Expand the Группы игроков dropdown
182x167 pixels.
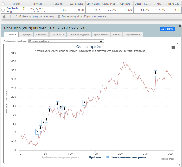[95, 17]
